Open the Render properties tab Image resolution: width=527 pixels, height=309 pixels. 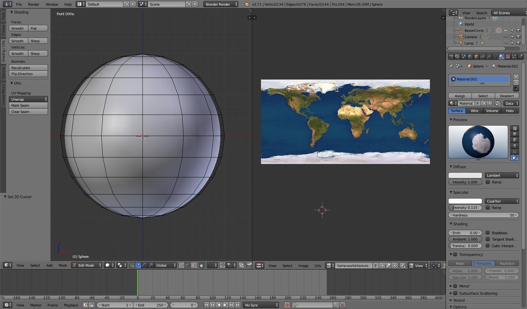pos(451,57)
